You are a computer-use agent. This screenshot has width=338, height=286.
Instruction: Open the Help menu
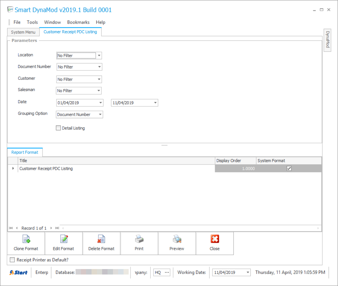click(101, 22)
